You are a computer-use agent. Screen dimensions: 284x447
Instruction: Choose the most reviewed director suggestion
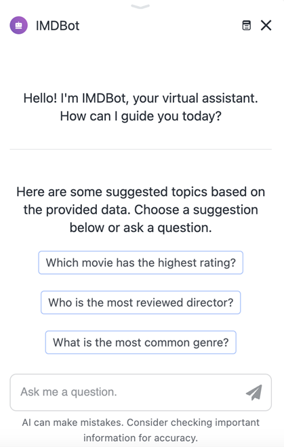(141, 303)
